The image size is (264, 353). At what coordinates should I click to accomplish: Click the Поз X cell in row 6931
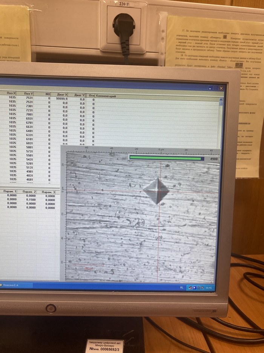tap(8, 118)
